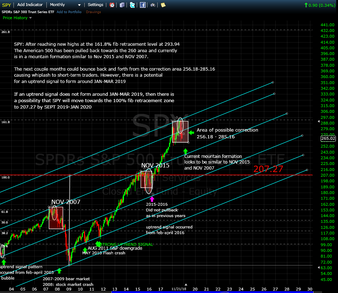Open chart Settings
The image size is (338, 293).
pos(96,5)
